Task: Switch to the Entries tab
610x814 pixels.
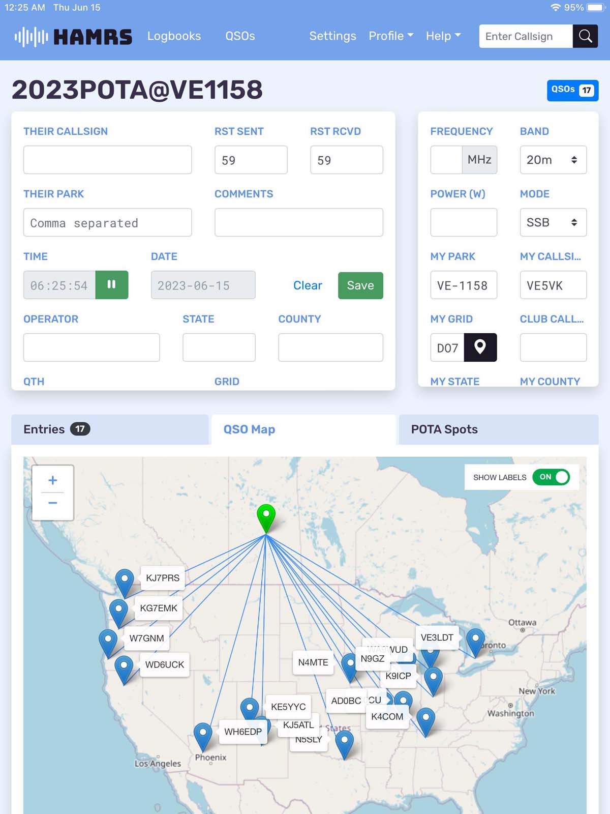Action: 110,429
